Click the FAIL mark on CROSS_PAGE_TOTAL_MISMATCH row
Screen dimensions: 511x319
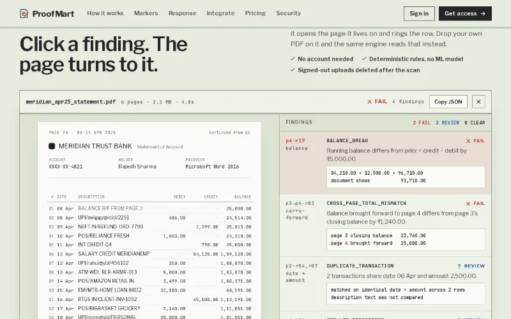click(475, 204)
